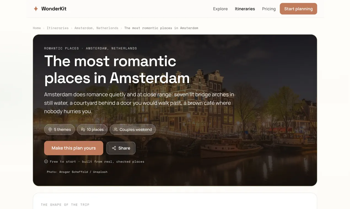Click the Start planning button

(298, 9)
